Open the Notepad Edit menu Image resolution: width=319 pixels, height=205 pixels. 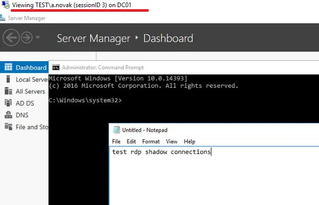point(131,141)
